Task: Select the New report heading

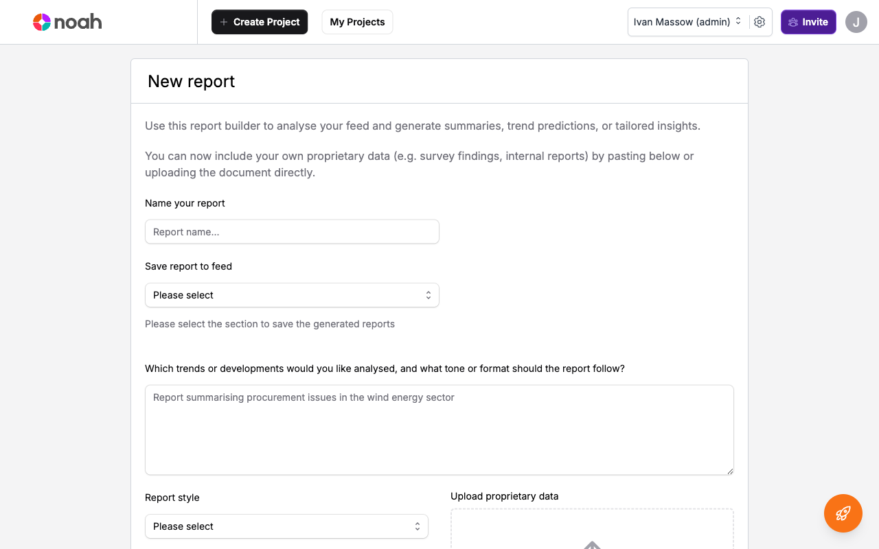Action: (x=191, y=81)
